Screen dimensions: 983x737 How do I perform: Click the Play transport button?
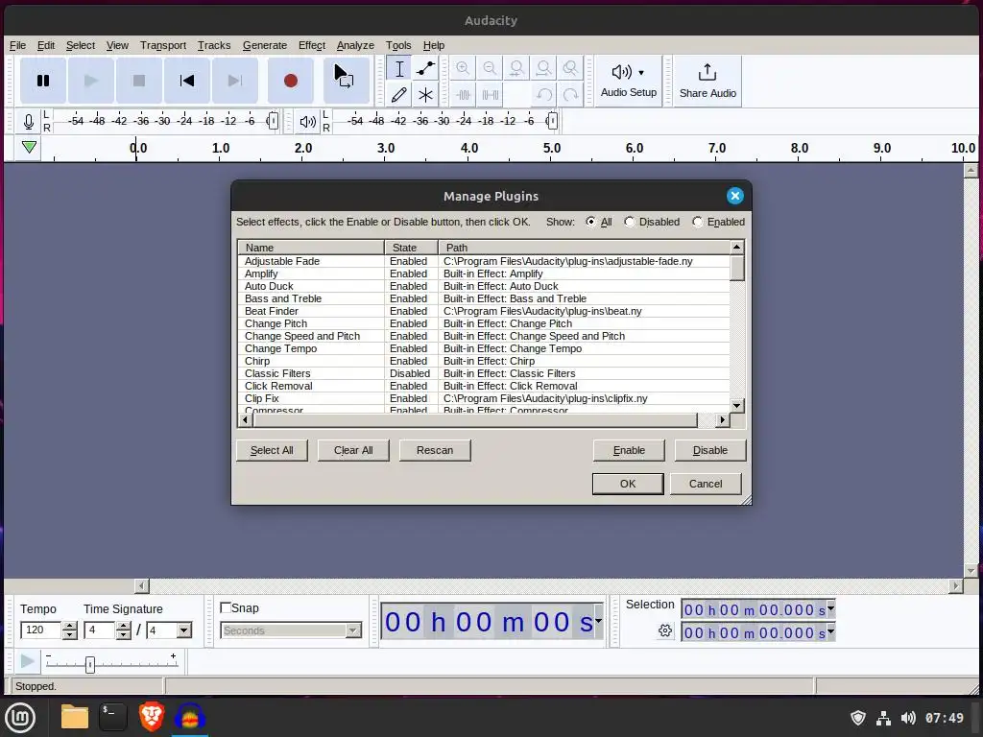[91, 81]
